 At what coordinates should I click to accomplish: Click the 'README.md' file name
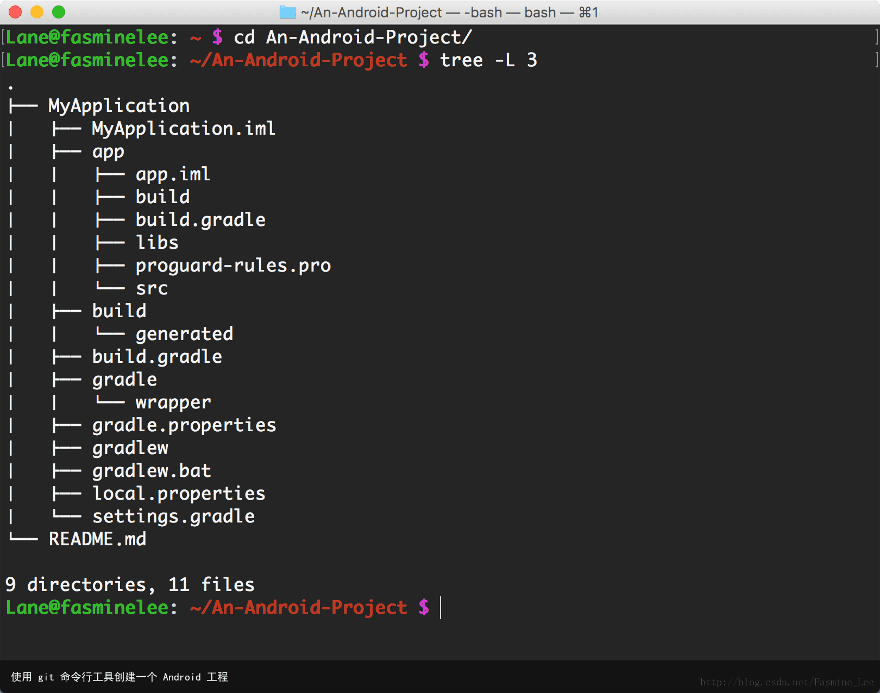click(97, 539)
